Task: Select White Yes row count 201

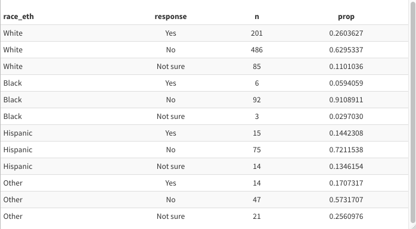Action: [256, 33]
